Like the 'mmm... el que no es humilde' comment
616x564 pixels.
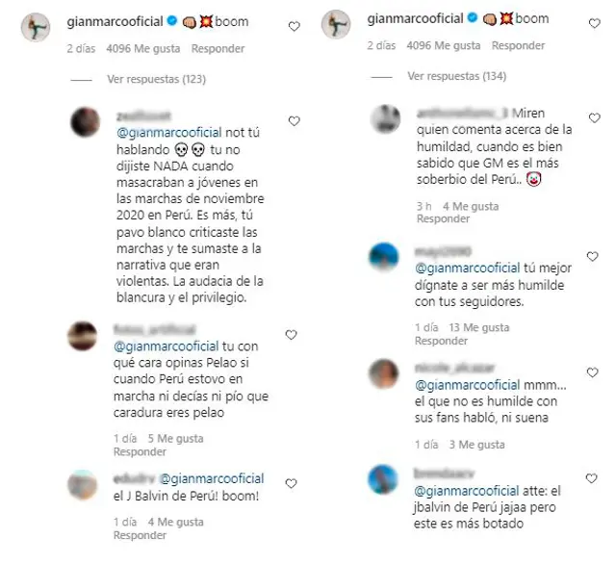point(593,372)
